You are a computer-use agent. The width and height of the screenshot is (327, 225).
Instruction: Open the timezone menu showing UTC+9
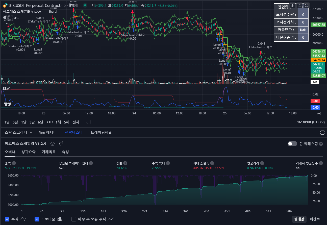tap(311, 122)
